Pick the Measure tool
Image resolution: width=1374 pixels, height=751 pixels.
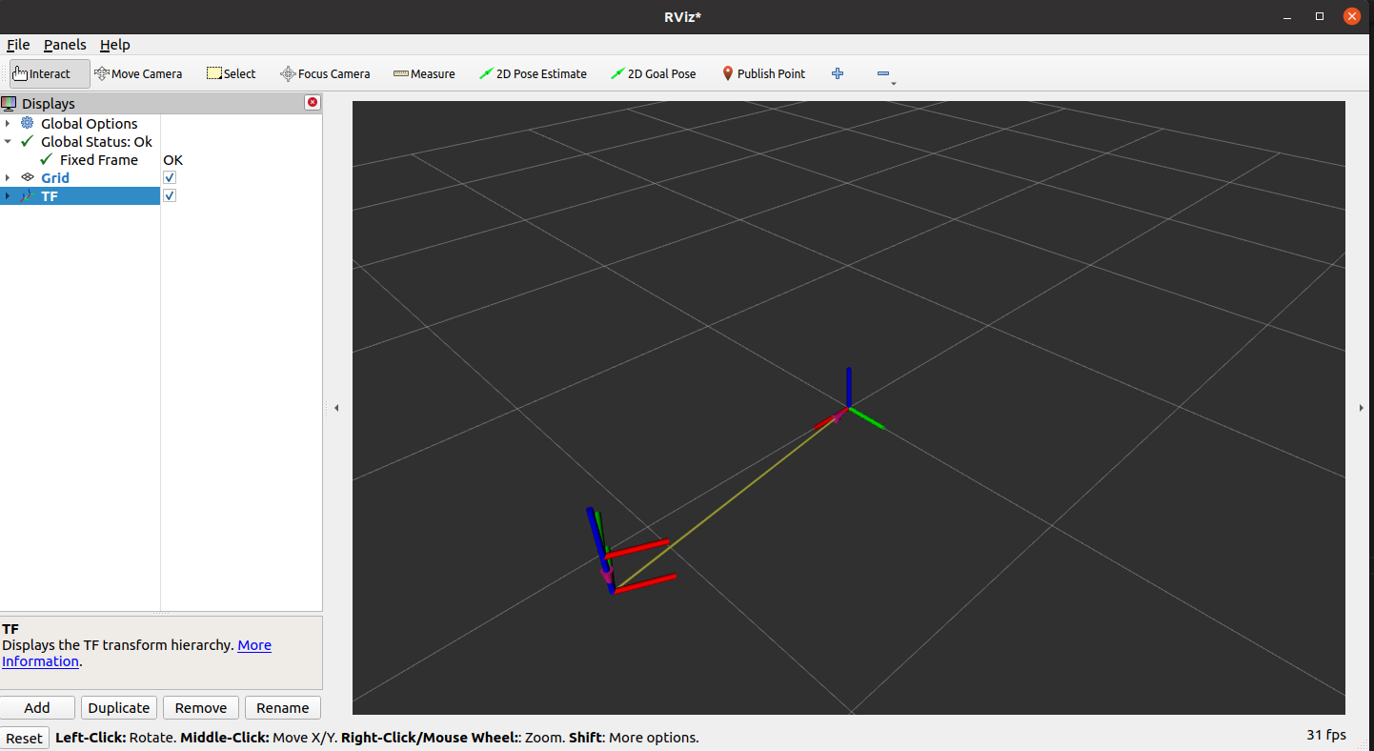pyautogui.click(x=424, y=73)
